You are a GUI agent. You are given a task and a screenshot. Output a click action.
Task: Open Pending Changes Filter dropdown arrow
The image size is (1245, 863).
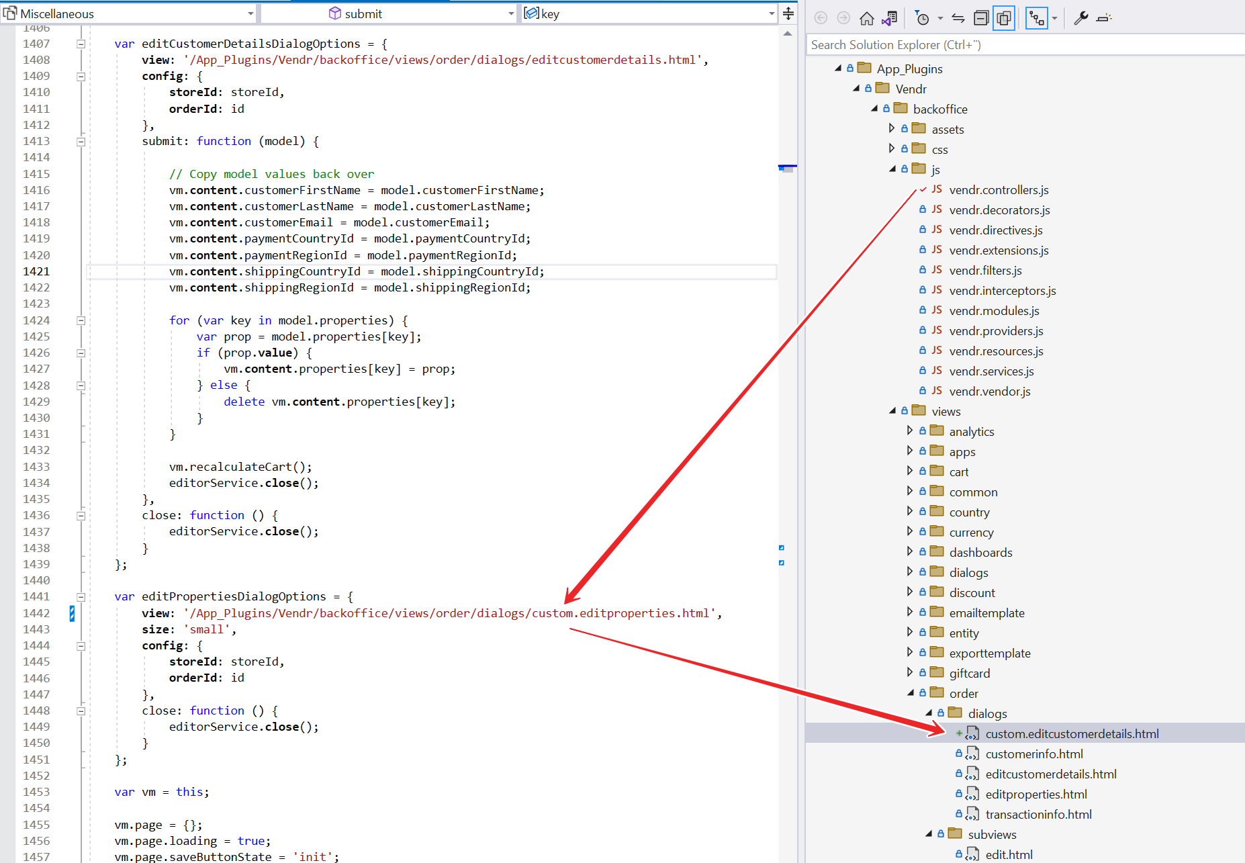coord(940,18)
